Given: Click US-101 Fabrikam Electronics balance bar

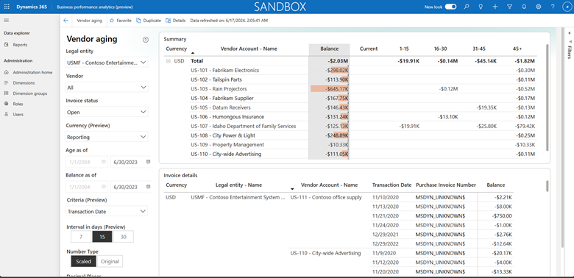Looking at the screenshot, I should [x=339, y=70].
